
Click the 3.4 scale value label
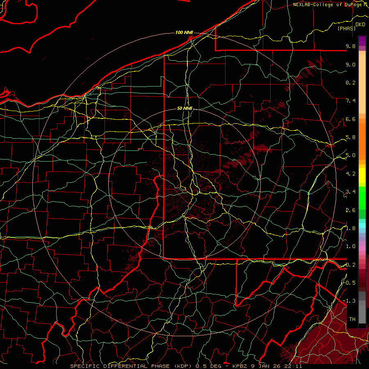point(351,192)
